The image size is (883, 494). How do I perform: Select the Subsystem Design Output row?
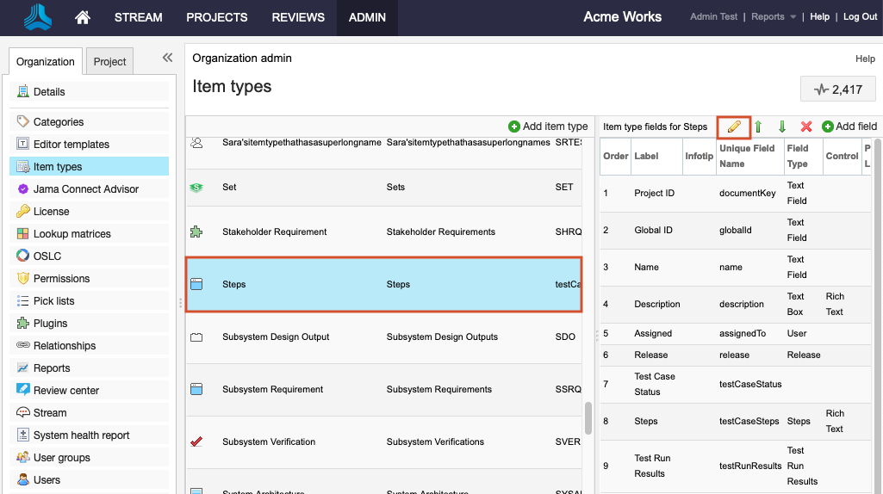pyautogui.click(x=383, y=337)
